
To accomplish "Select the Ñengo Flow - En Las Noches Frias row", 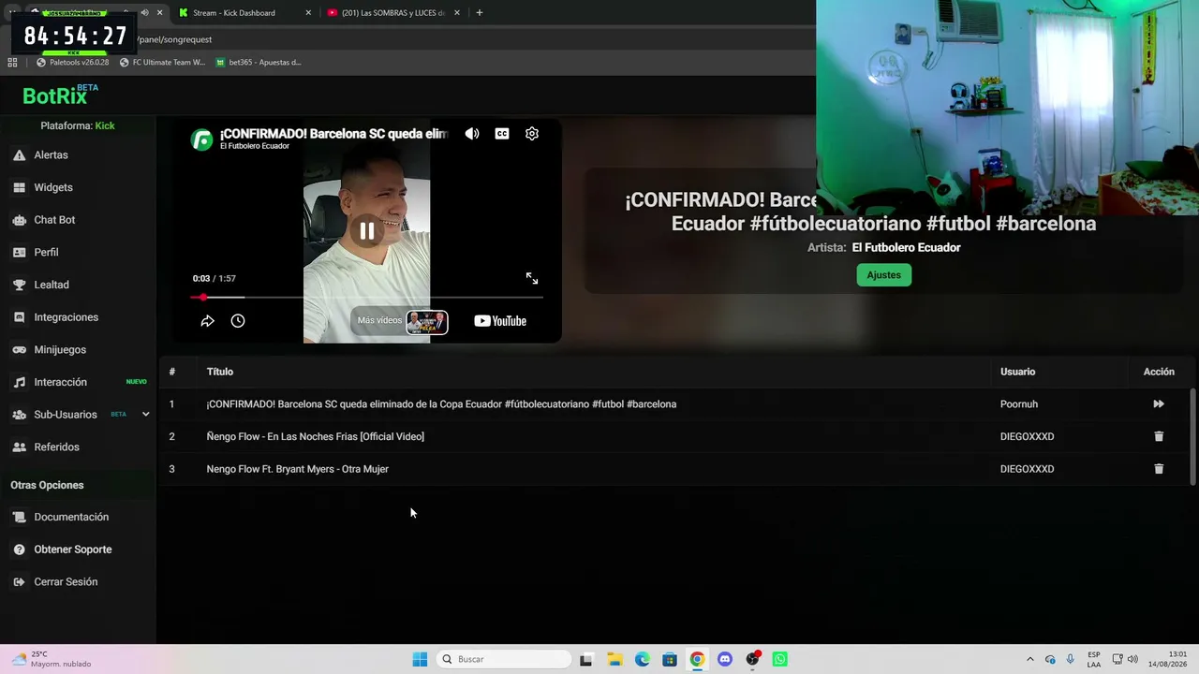I will pos(674,436).
